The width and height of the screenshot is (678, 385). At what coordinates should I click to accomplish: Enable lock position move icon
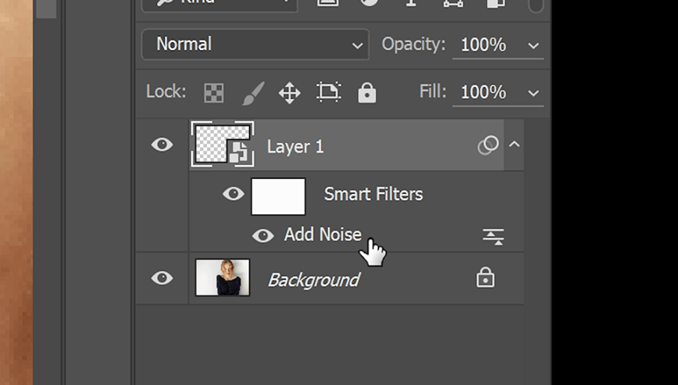[289, 93]
